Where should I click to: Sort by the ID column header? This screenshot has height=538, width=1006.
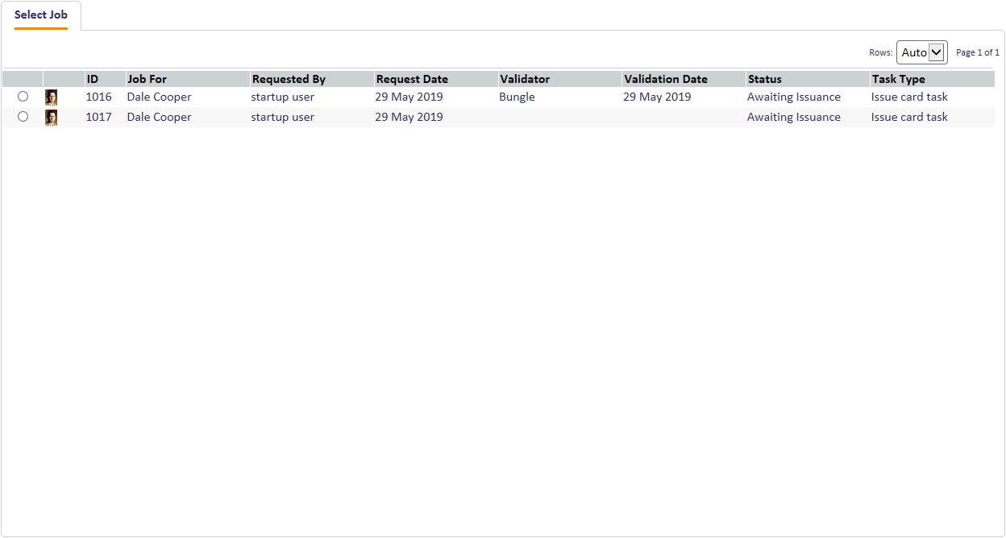tap(93, 79)
